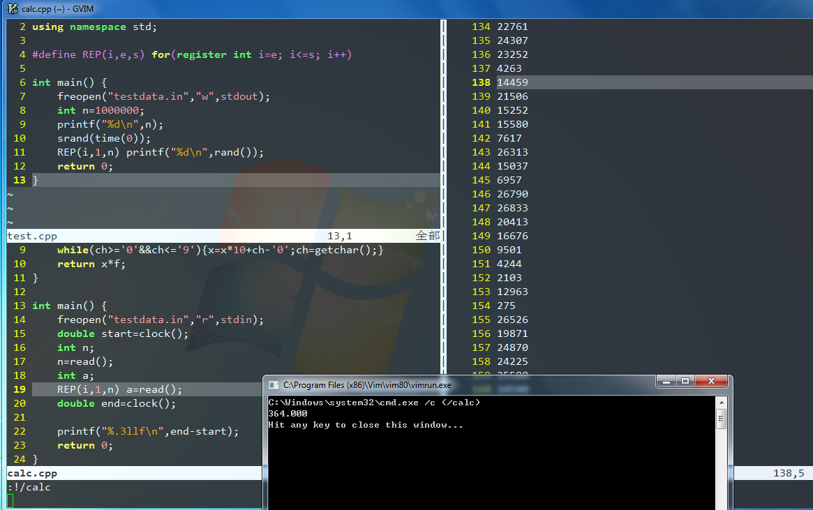Click the ':!/calc' command line

[29, 487]
